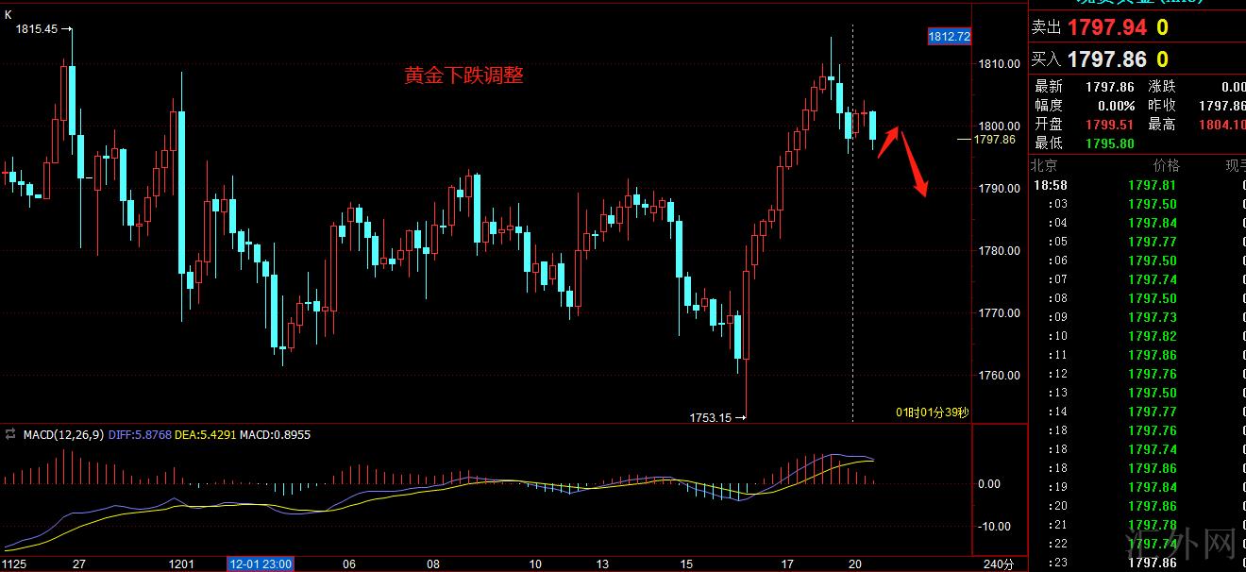Click the 1797.86 current price line label
The height and width of the screenshot is (572, 1246).
994,139
